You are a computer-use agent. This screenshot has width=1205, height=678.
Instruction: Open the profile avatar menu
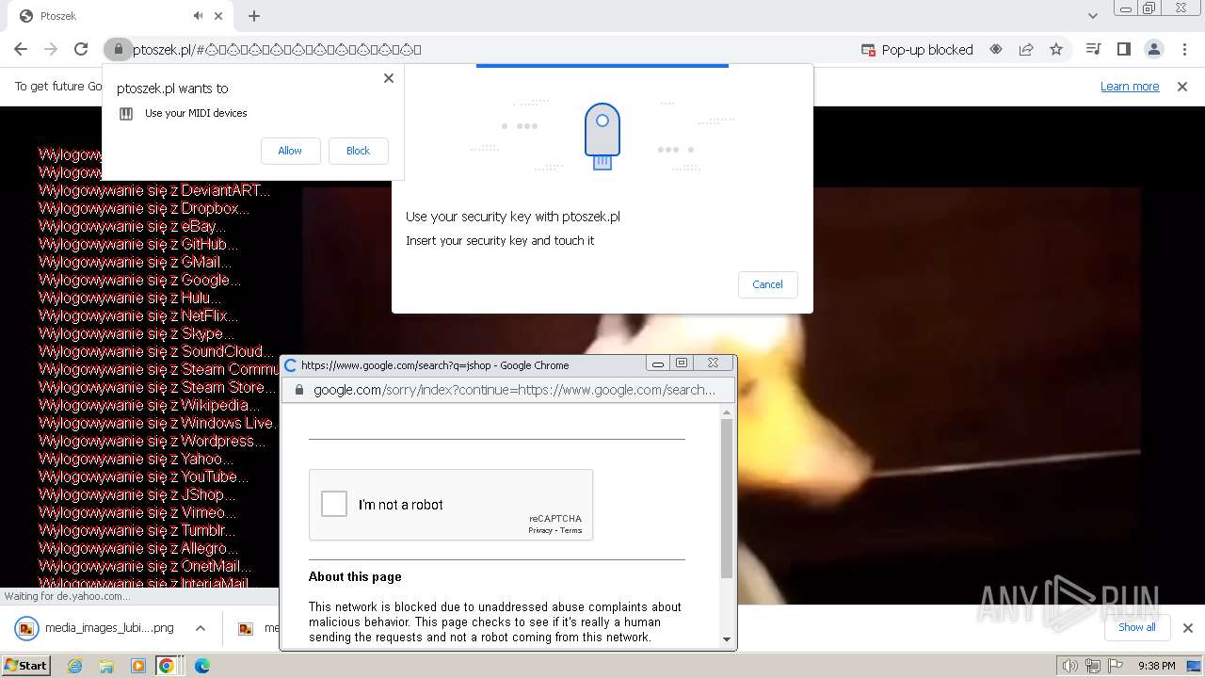(1154, 49)
